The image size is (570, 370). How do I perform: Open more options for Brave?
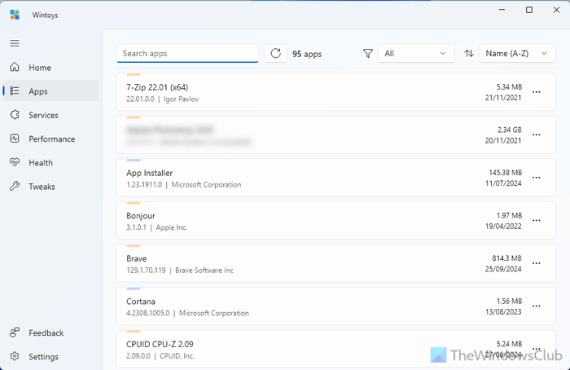pos(536,263)
